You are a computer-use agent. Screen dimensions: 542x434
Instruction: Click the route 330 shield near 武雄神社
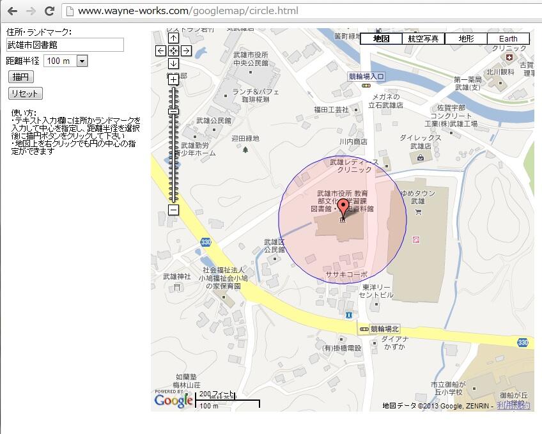[206, 242]
